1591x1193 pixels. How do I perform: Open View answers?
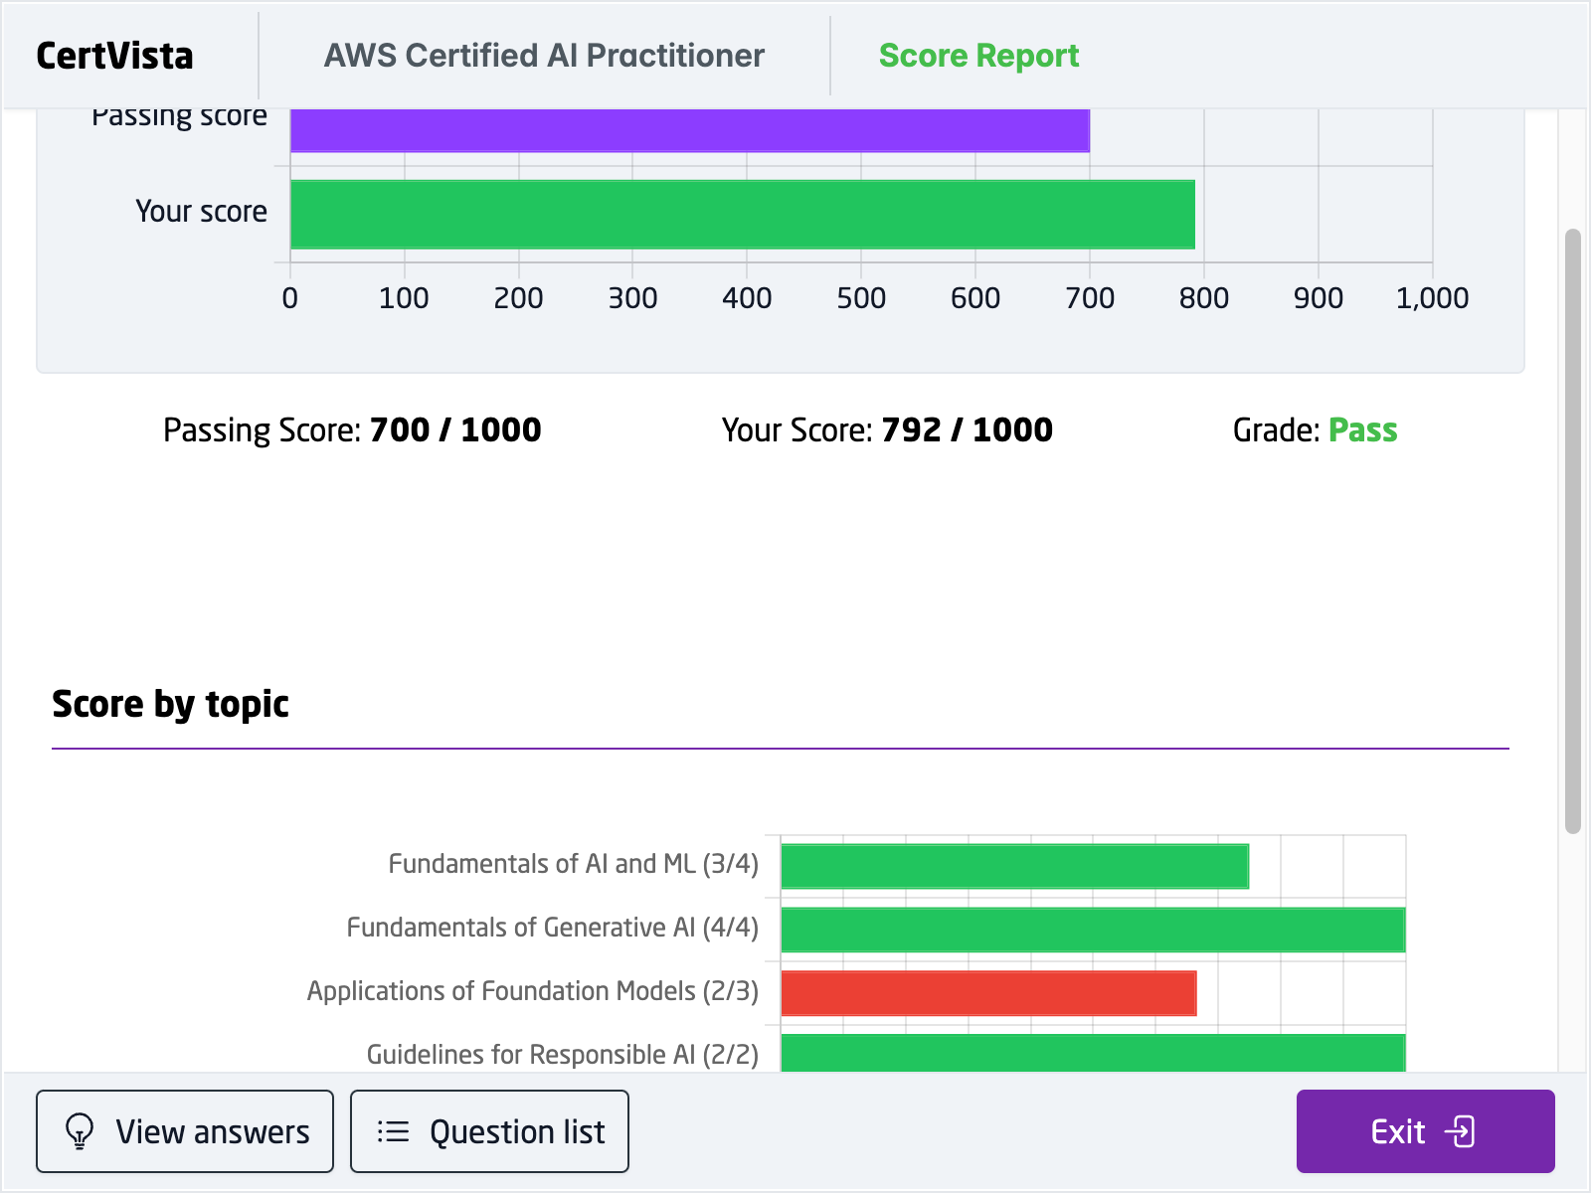[x=185, y=1131]
